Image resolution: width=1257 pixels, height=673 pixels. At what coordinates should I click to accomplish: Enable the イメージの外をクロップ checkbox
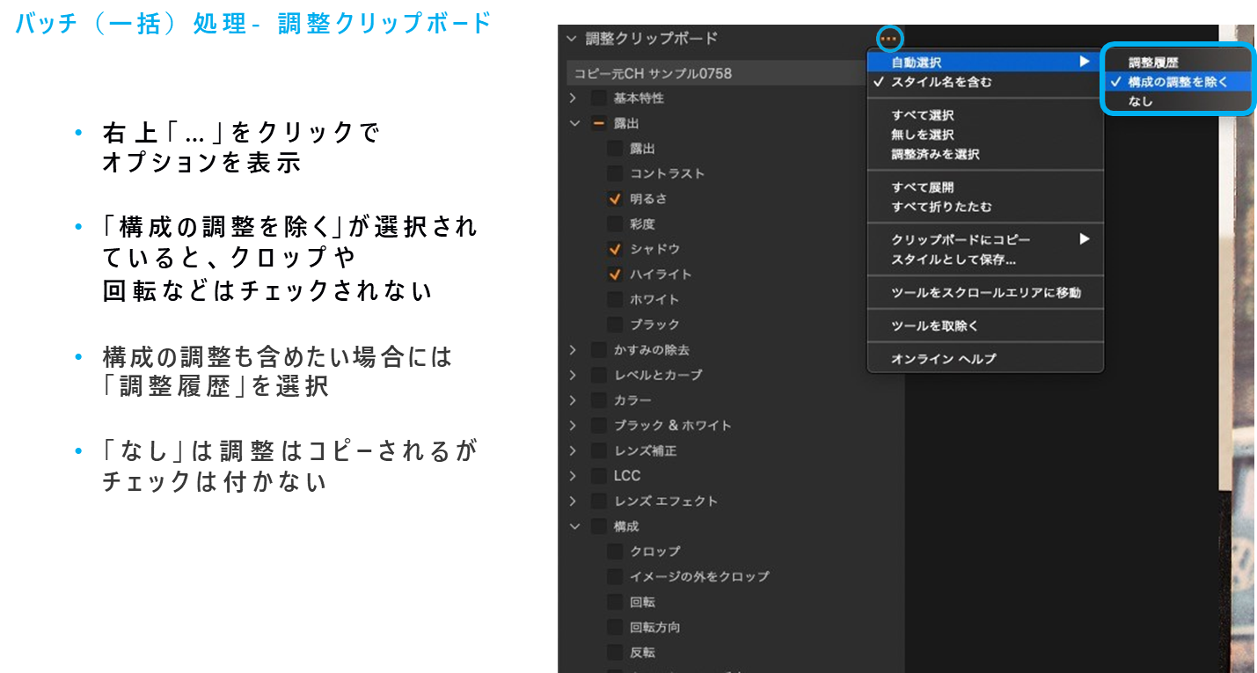(614, 576)
